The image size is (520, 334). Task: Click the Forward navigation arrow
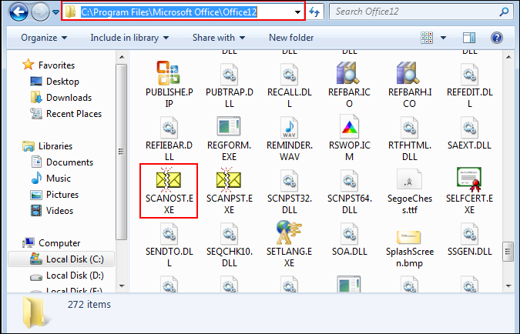point(40,12)
